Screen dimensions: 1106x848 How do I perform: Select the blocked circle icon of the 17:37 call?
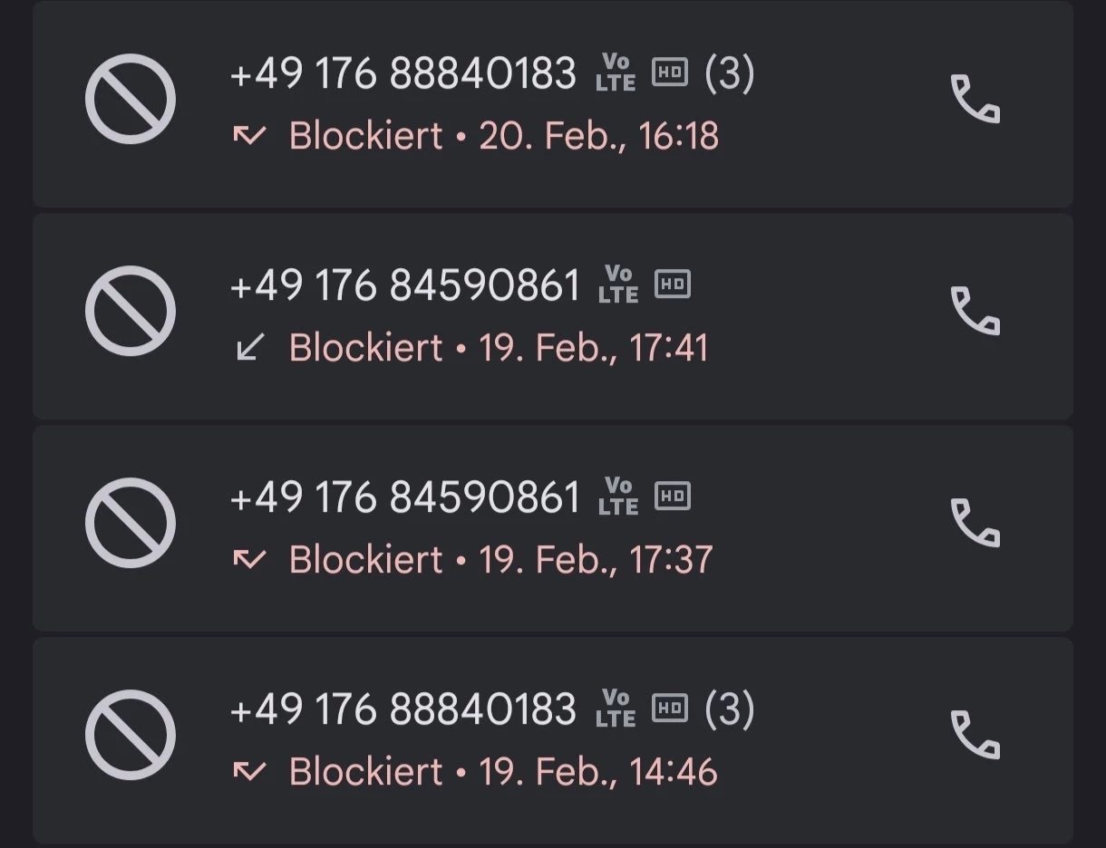click(131, 523)
